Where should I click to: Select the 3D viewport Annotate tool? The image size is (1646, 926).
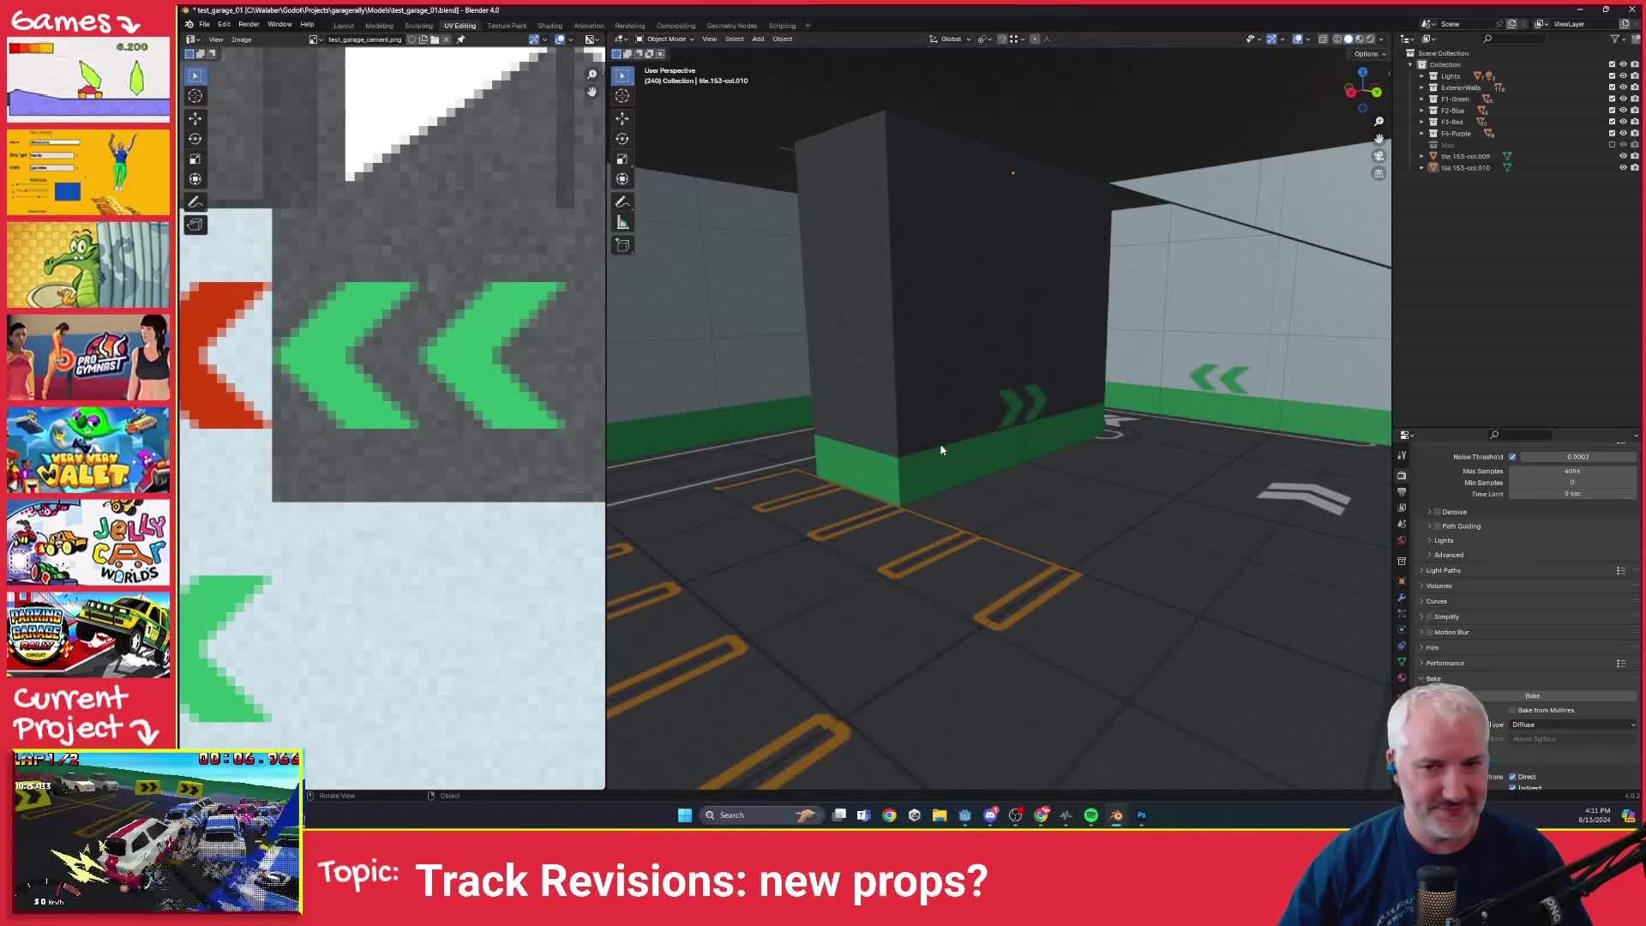(x=622, y=202)
